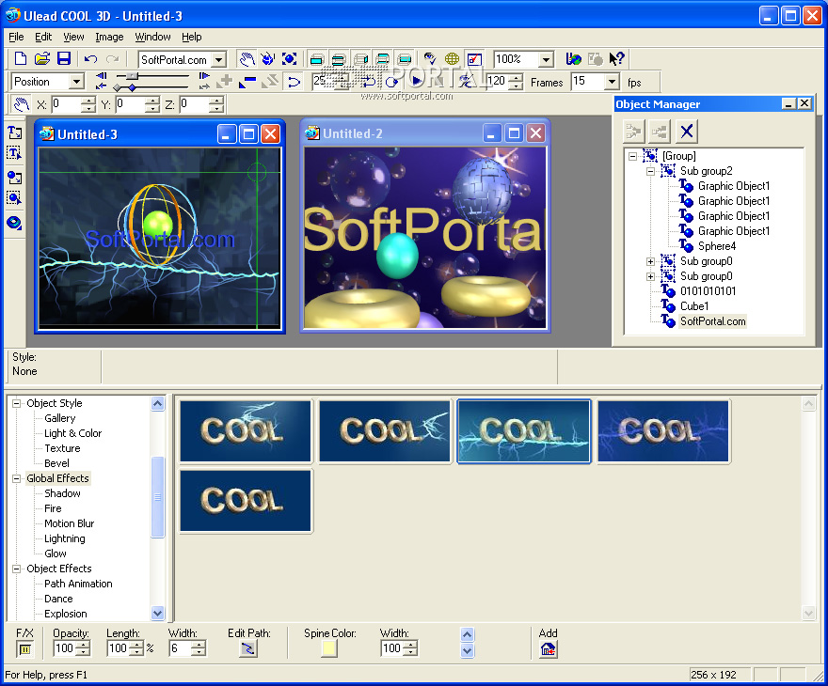Select Light & Color in the tree
This screenshot has width=828, height=686.
(72, 433)
